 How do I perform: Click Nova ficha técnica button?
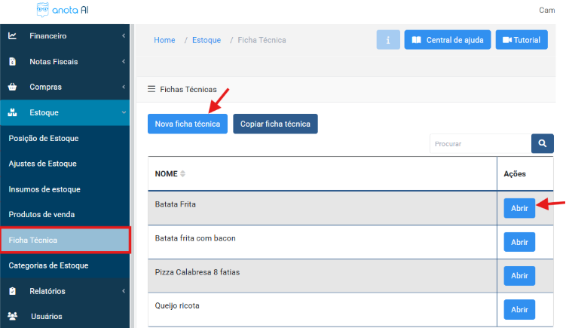pyautogui.click(x=188, y=124)
